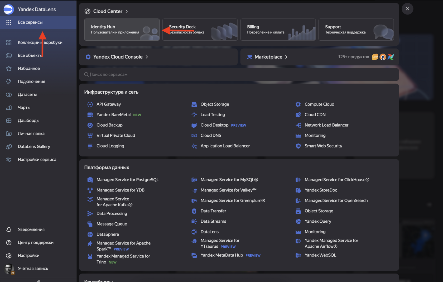Click the Настройки gear icon
The width and height of the screenshot is (443, 282).
tap(9, 256)
